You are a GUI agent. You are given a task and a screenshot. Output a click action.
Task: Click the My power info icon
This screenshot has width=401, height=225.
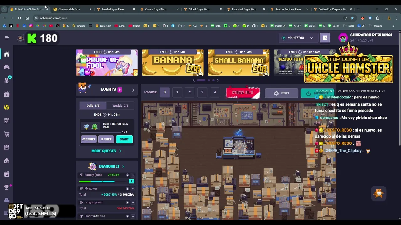127,189
